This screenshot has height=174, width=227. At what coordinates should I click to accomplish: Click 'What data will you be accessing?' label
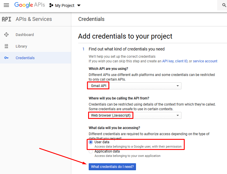(114, 128)
